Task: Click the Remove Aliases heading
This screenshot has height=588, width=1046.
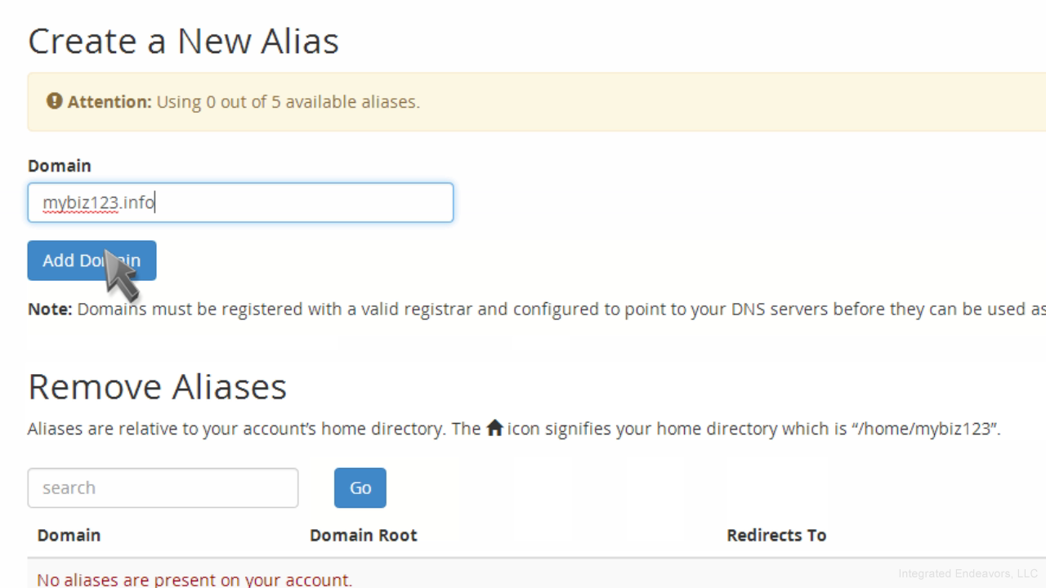Action: pyautogui.click(x=157, y=386)
